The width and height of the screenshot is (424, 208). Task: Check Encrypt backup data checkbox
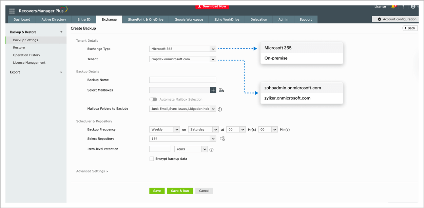[152, 159]
